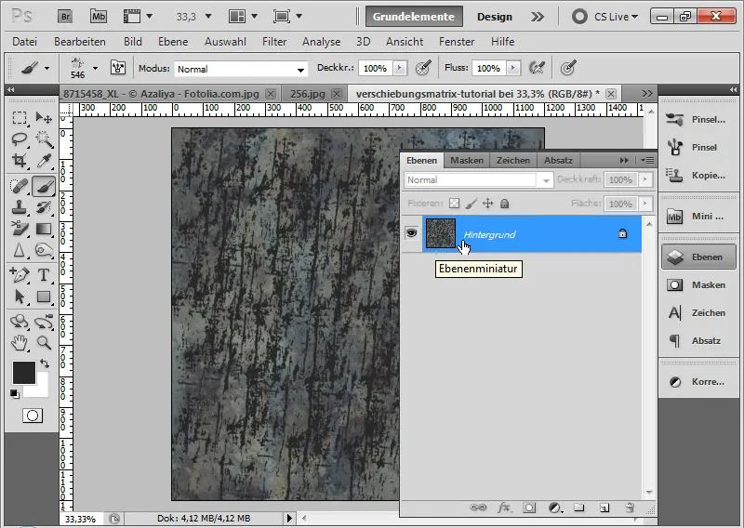
Task: Select the Rectangular Marquee tool
Action: pyautogui.click(x=19, y=117)
